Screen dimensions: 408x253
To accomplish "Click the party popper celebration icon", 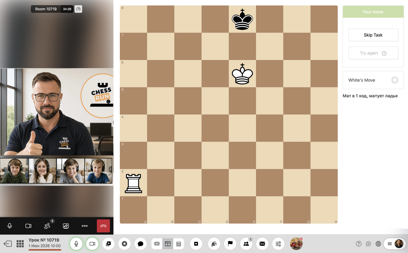I will 214,244.
